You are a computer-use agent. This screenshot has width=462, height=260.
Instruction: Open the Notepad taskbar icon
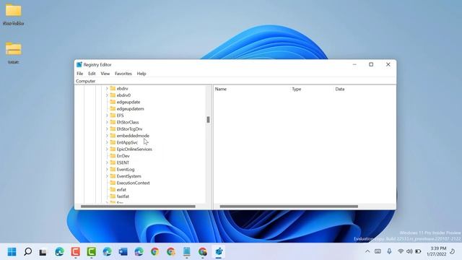(186, 252)
